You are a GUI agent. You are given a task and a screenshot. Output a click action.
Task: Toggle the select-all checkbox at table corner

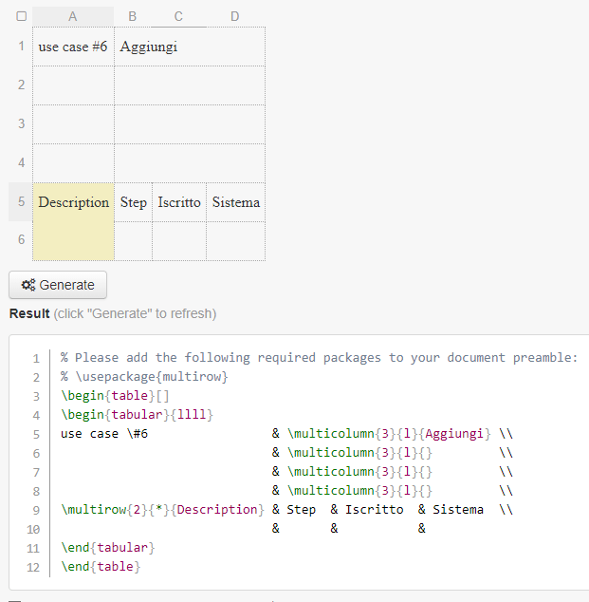tap(22, 16)
